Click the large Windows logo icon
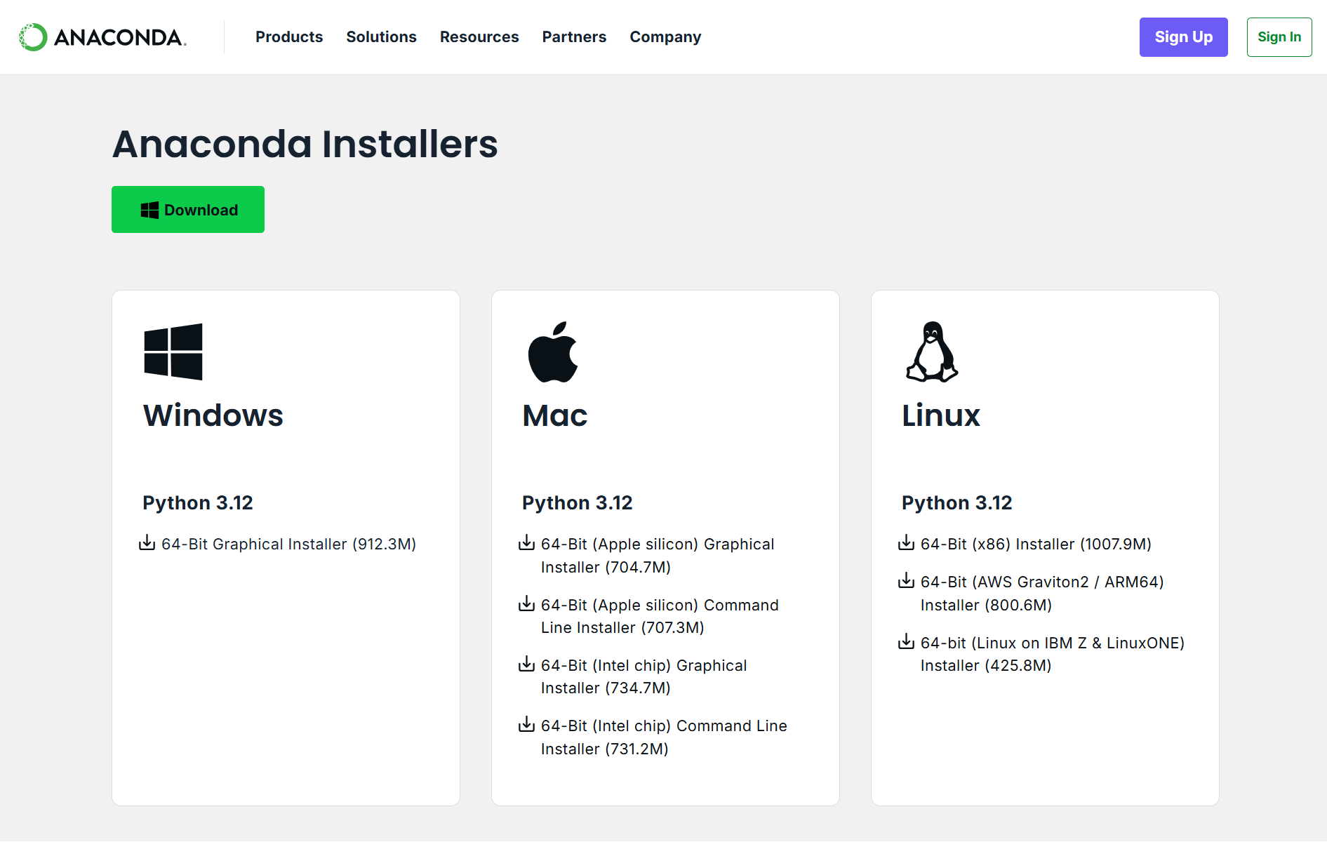The width and height of the screenshot is (1327, 842). point(173,352)
